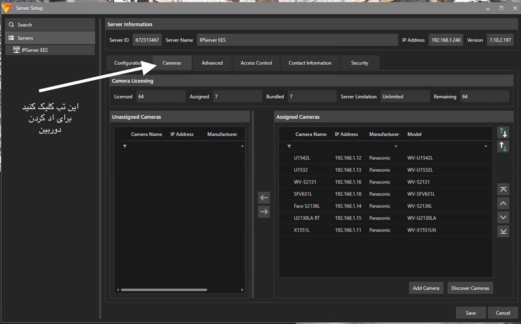Click model cell WV-U2130LA

(x=422, y=218)
